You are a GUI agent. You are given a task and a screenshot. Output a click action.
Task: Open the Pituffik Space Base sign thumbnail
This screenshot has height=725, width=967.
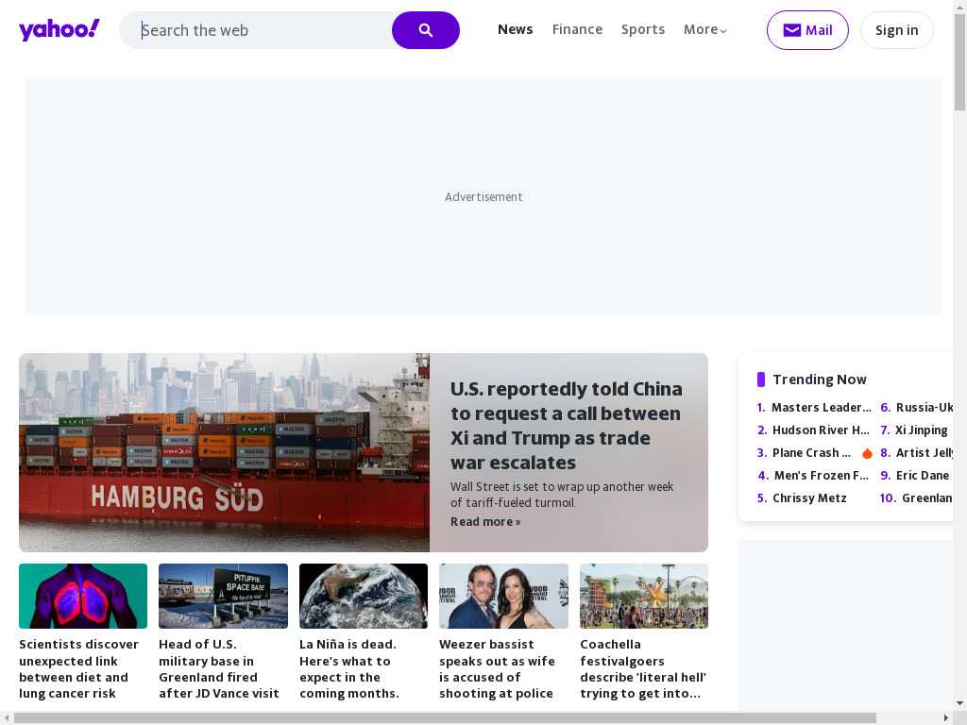coord(223,597)
